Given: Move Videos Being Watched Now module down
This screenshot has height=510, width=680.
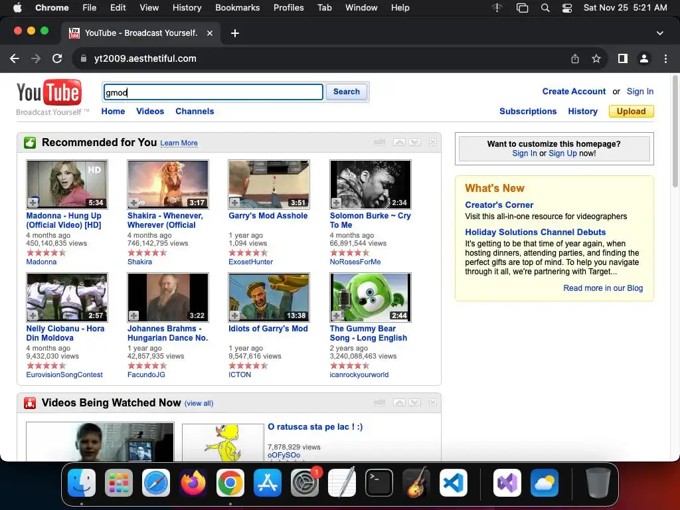Looking at the screenshot, I should pyautogui.click(x=414, y=402).
